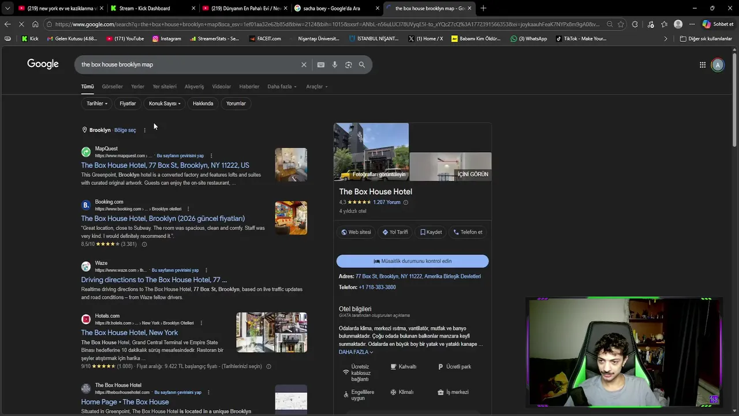739x416 pixels.
Task: Open Araçlar tools dropdown
Action: (316, 87)
